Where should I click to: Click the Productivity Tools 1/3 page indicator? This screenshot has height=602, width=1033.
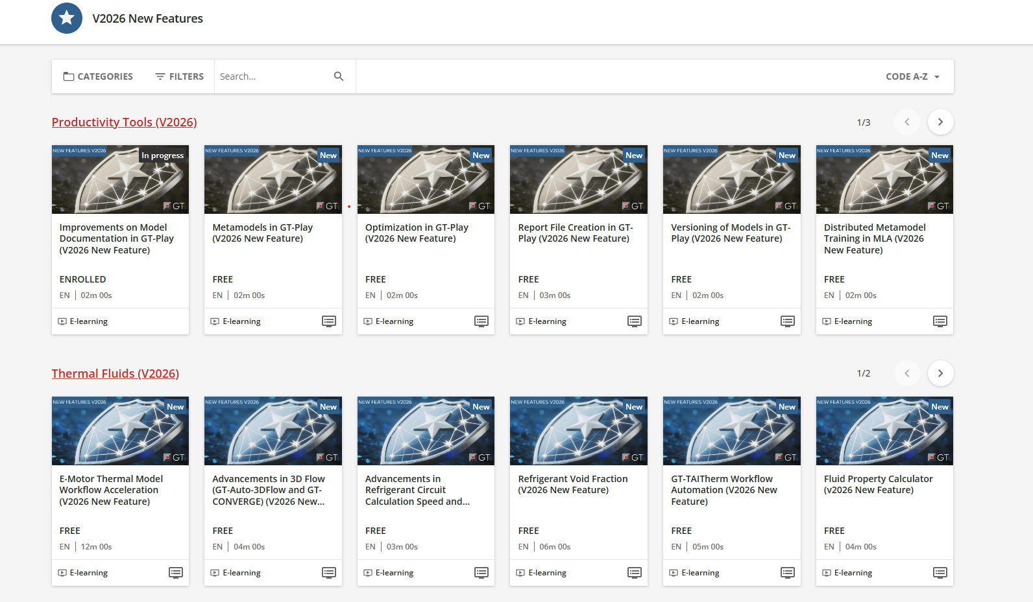tap(864, 122)
